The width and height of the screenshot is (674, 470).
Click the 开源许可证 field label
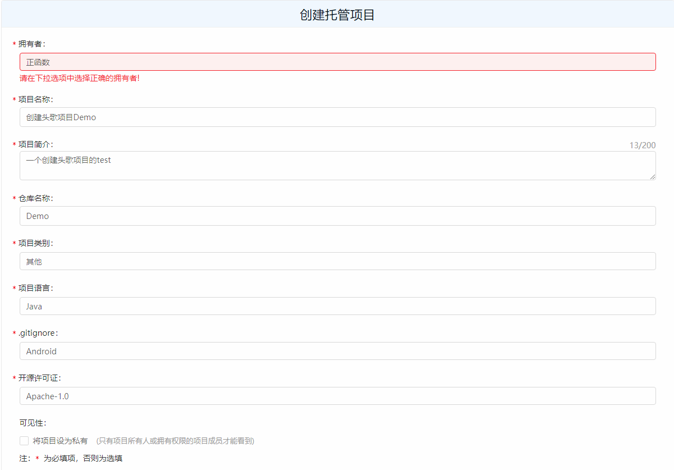click(x=40, y=378)
